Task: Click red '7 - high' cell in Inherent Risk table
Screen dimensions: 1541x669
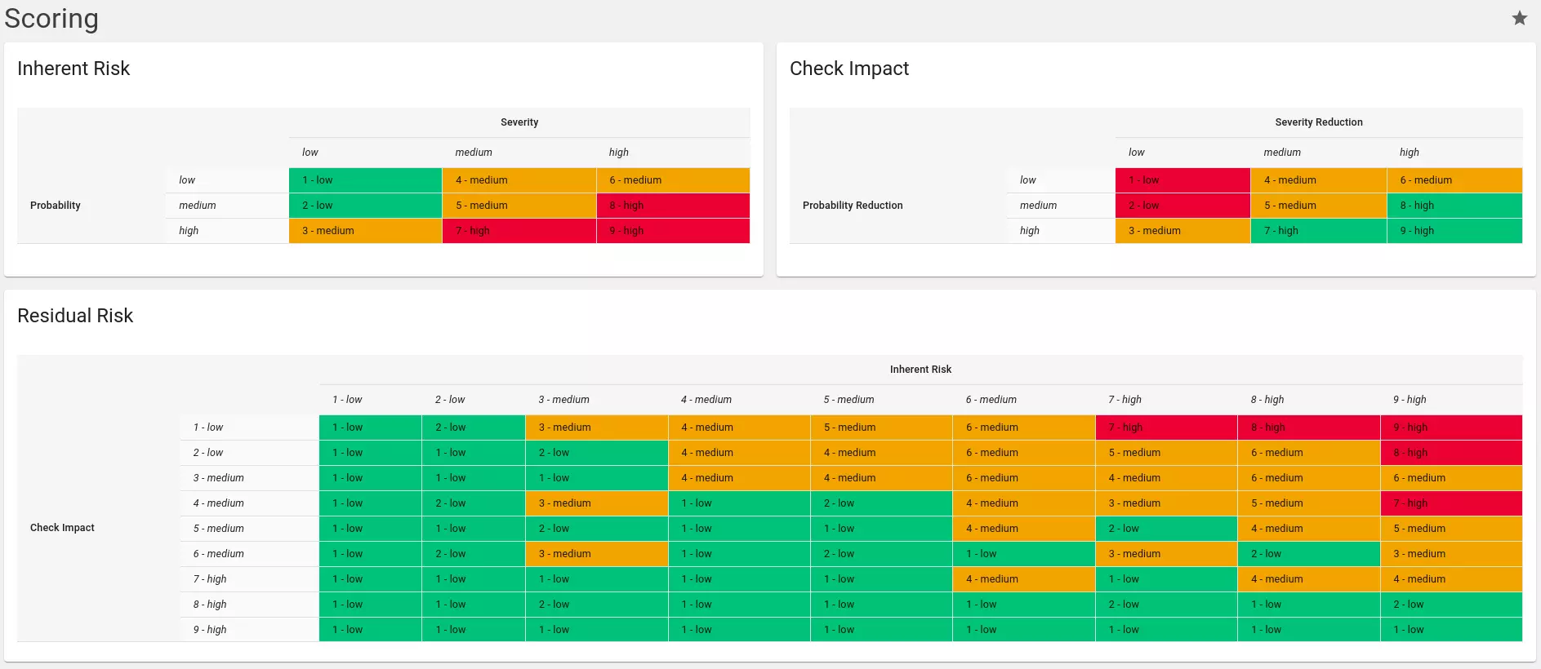Action: coord(519,231)
